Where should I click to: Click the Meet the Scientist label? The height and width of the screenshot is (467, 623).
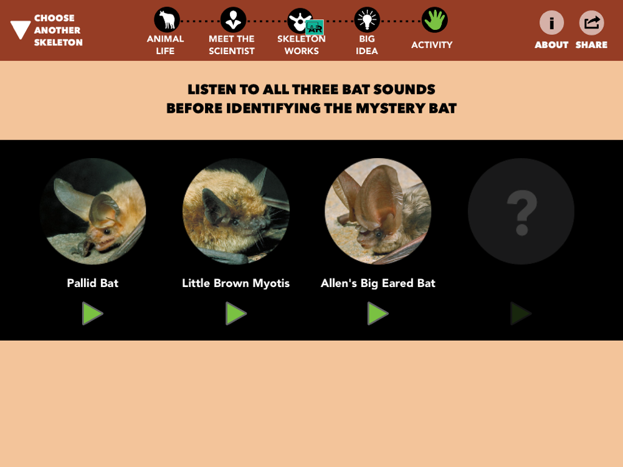pos(232,45)
